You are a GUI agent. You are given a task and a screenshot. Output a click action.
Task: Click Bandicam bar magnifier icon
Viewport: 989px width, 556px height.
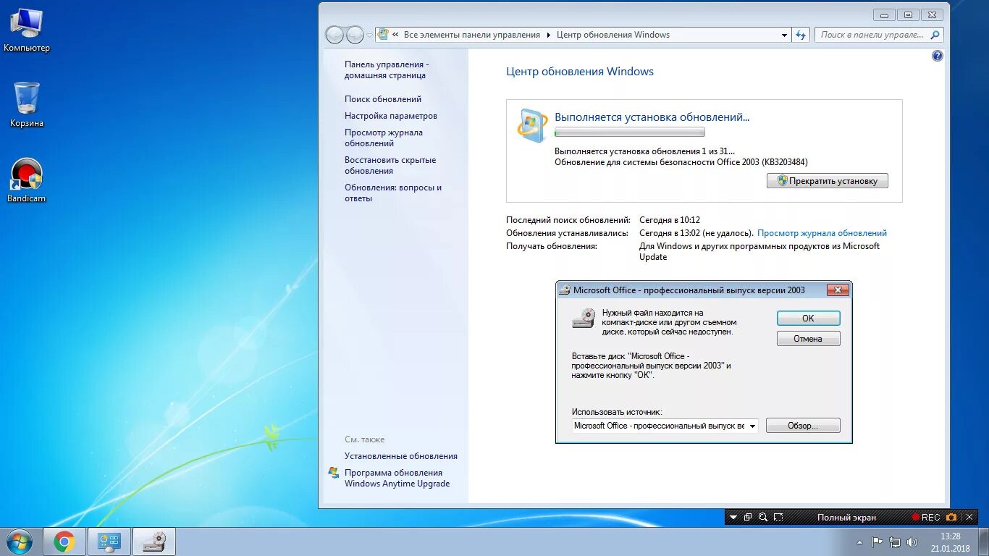pos(763,517)
